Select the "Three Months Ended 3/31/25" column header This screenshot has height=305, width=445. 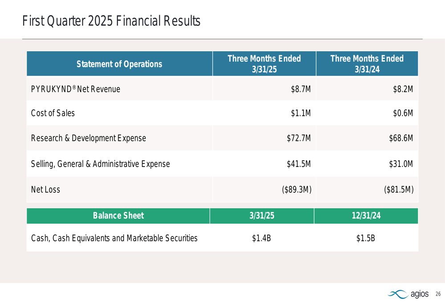coord(264,64)
